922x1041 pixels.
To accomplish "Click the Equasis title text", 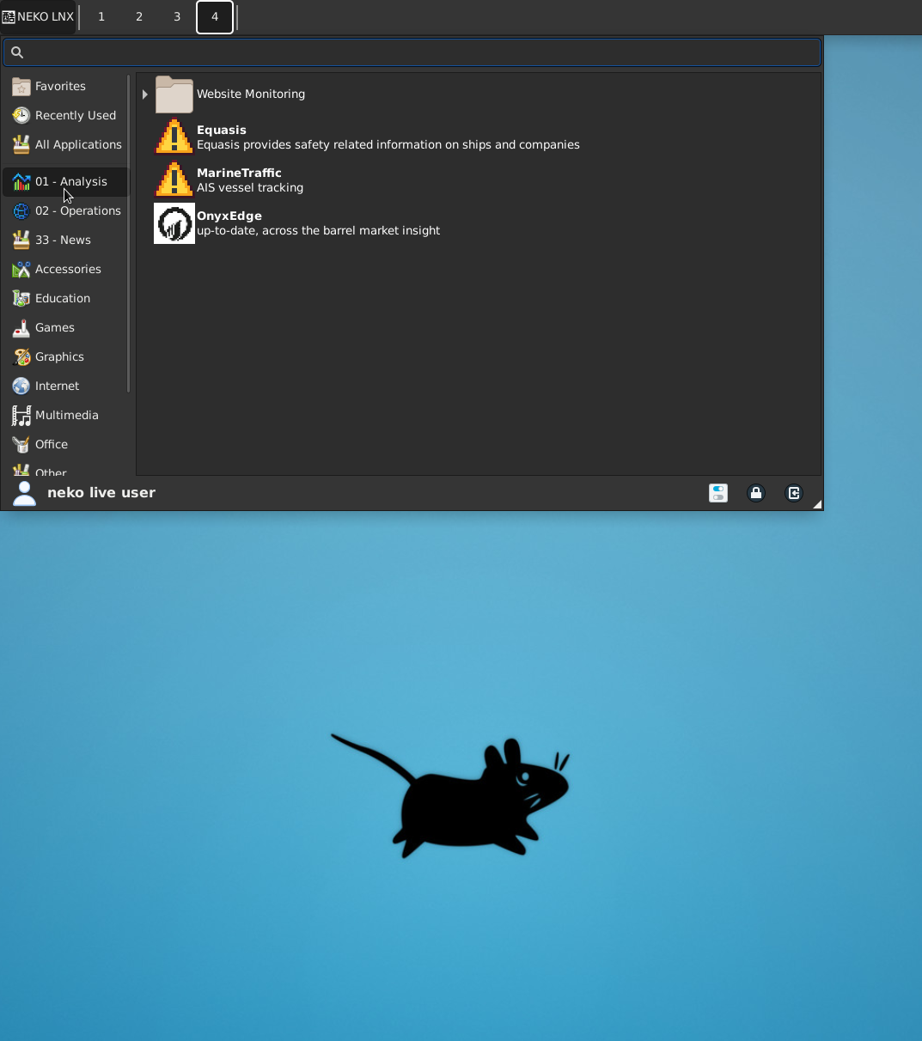I will tap(222, 130).
